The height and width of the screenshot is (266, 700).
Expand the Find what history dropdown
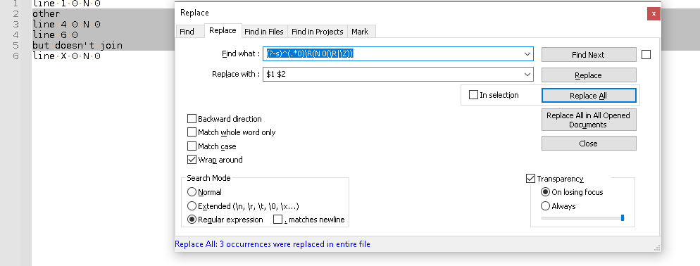coord(527,54)
